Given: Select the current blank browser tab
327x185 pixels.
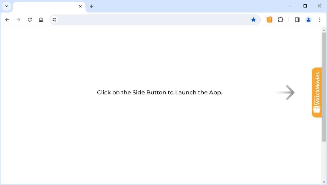Looking at the screenshot, I should coord(45,6).
